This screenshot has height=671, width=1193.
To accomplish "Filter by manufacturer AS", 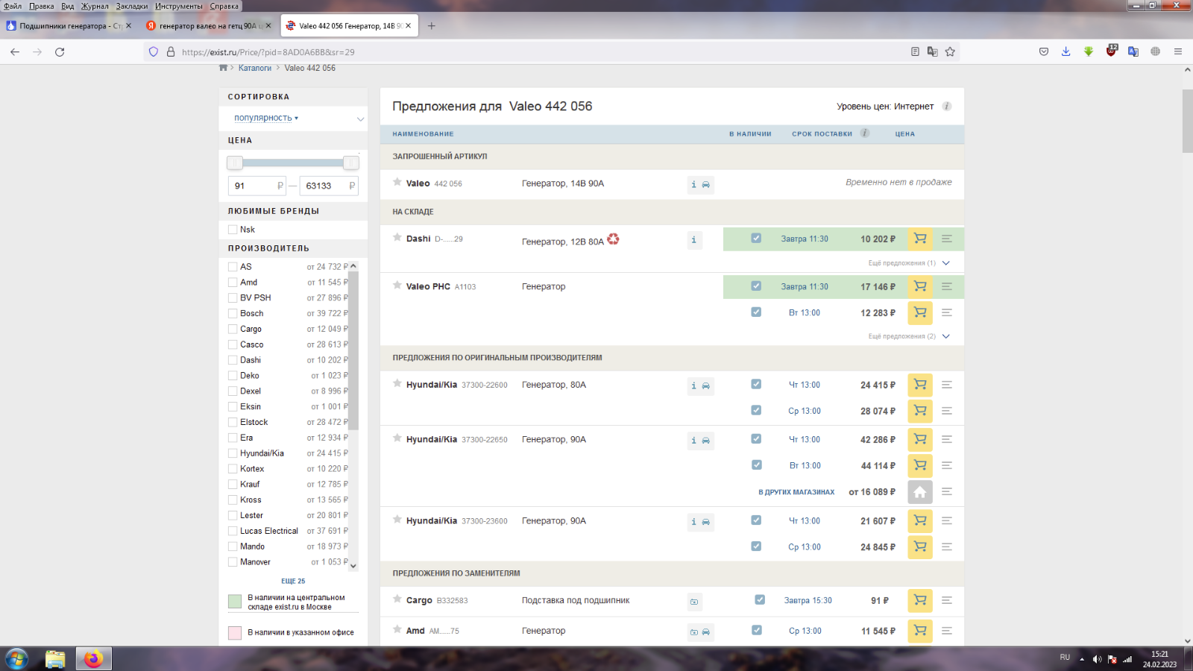I will [x=233, y=267].
